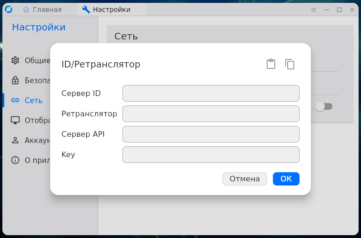Click the gear icon for Общие

[x=15, y=60]
